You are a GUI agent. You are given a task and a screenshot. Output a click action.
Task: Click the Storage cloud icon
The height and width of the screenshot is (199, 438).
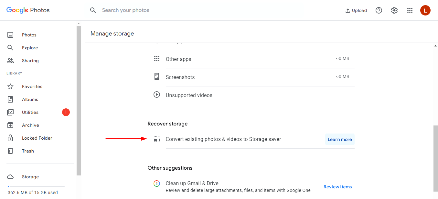[10, 176]
